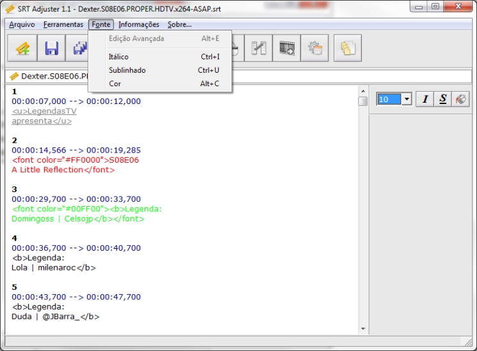The width and height of the screenshot is (477, 351).
Task: Open the Arquivo menu
Action: pyautogui.click(x=22, y=24)
